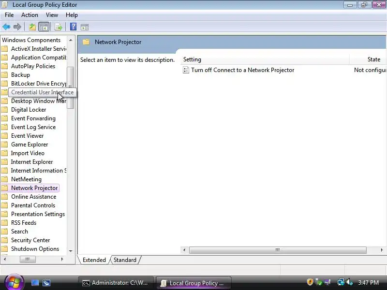The image size is (387, 290).
Task: Select Network Projector in the tree
Action: tap(34, 188)
